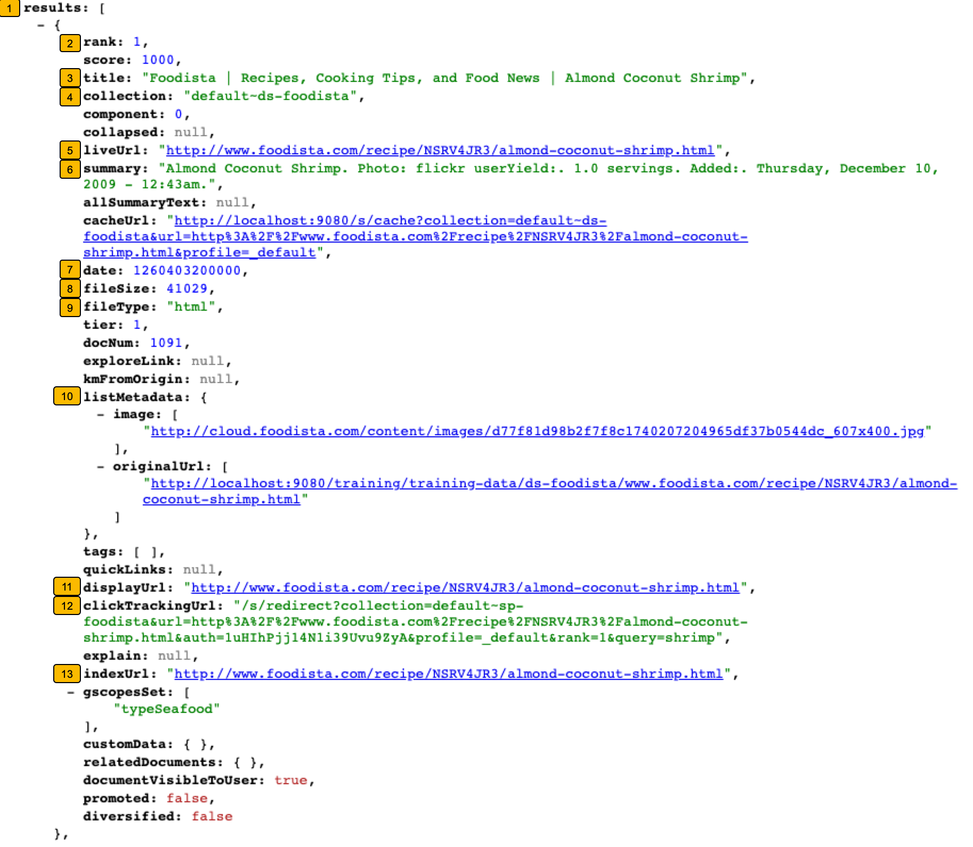Select the number 10 marker beside listMetadata

66,396
